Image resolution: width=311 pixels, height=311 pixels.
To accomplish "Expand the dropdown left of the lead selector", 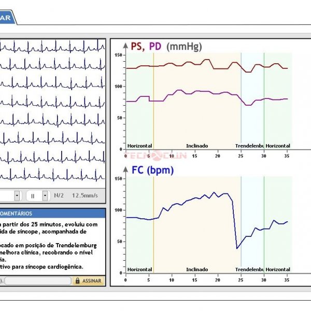I will click(17, 195).
